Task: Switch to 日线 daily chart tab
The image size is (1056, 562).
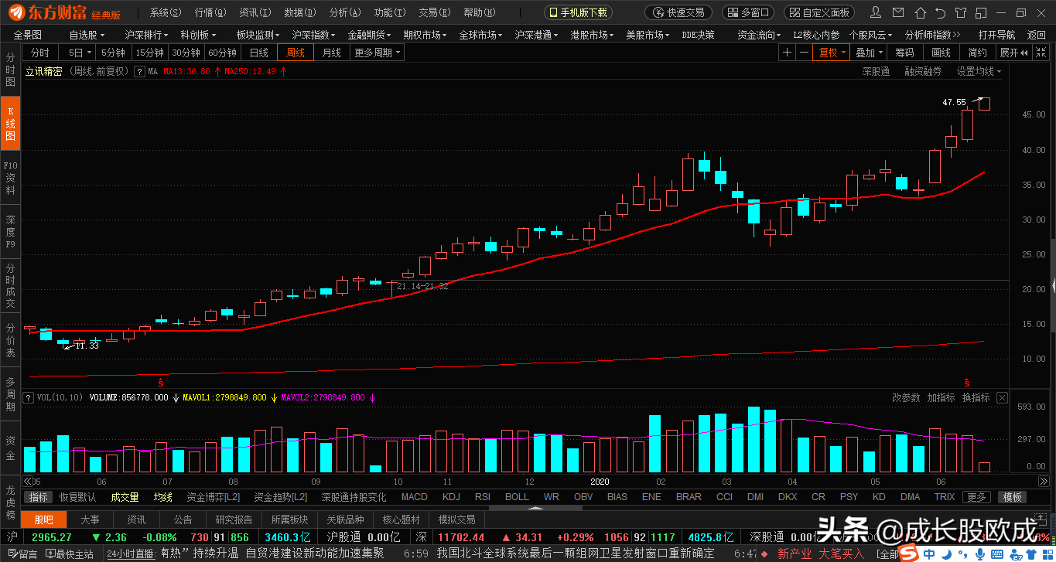Action: click(x=258, y=53)
